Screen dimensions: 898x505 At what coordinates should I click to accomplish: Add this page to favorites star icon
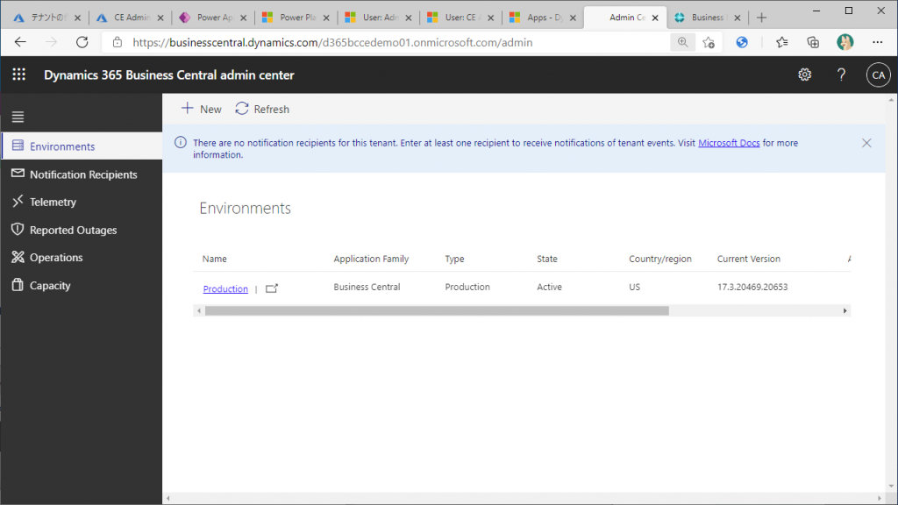click(x=709, y=42)
